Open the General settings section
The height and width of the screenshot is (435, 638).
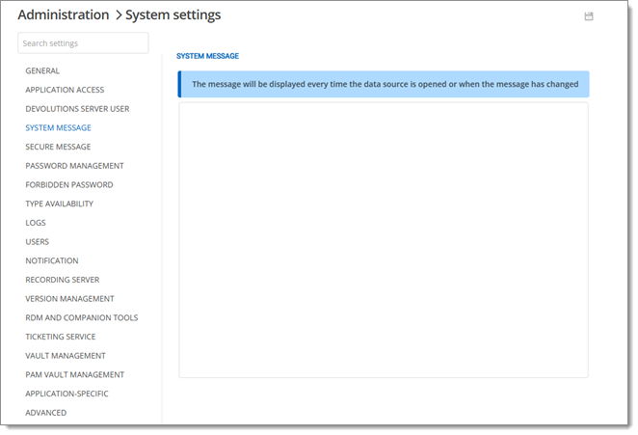[x=42, y=70]
